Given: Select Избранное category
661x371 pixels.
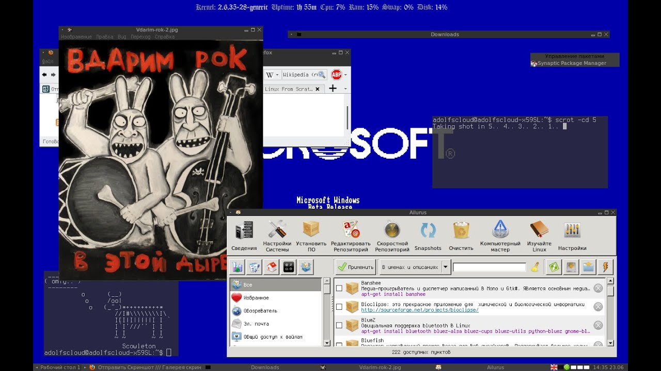Looking at the screenshot, I should [x=276, y=298].
